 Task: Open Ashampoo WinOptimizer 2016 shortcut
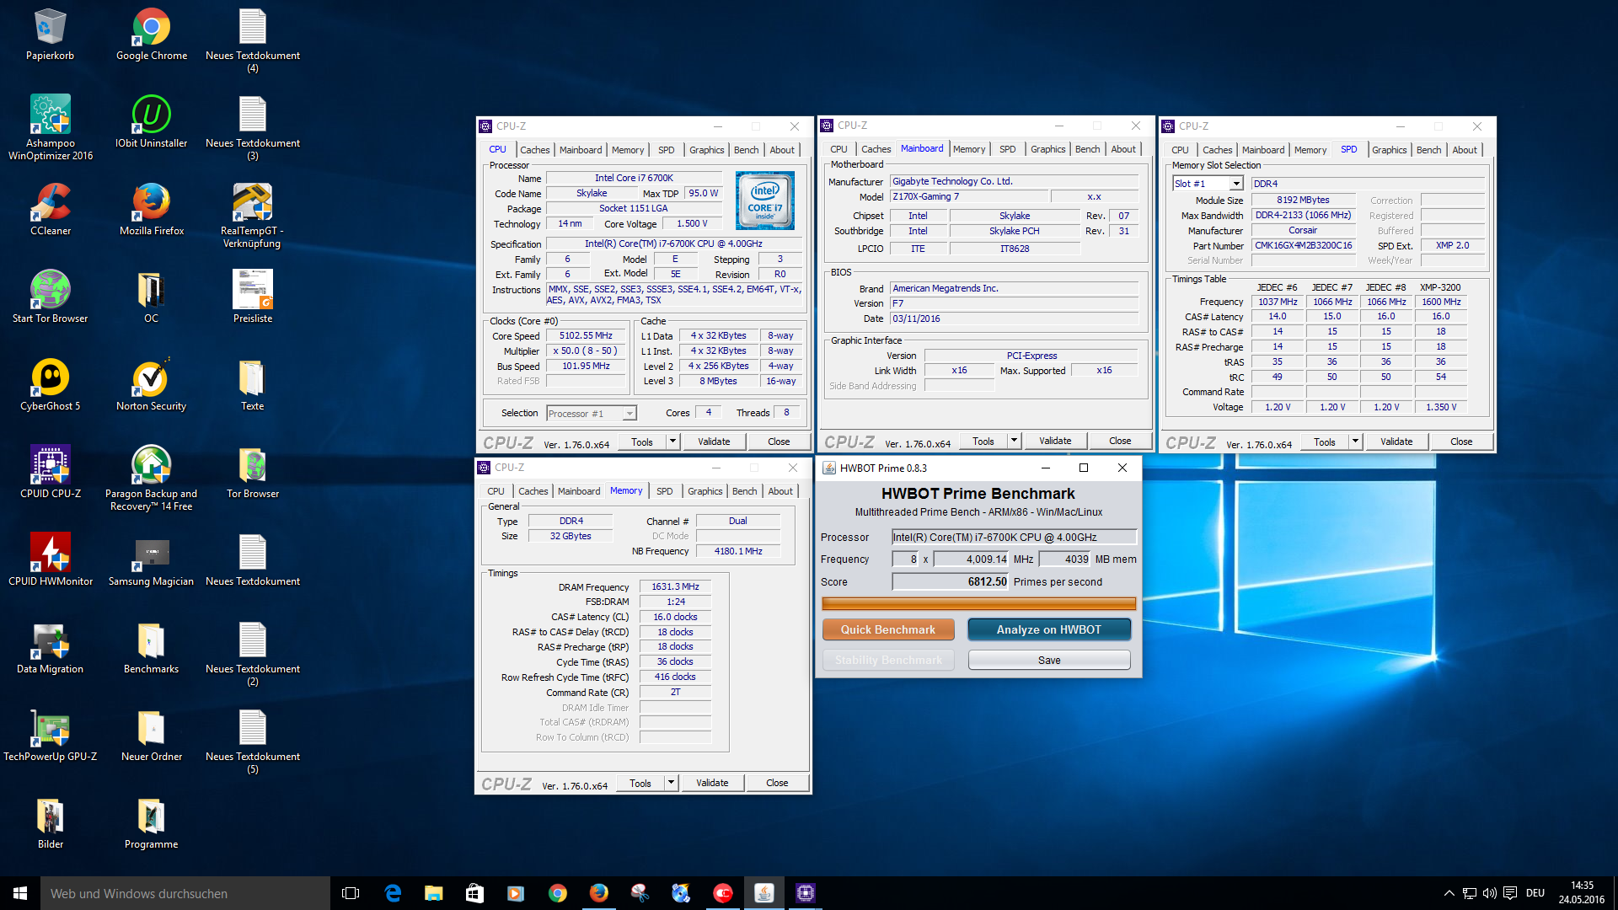tap(51, 128)
